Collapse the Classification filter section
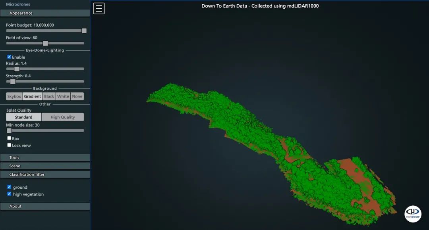429x230 pixels. [x=45, y=174]
